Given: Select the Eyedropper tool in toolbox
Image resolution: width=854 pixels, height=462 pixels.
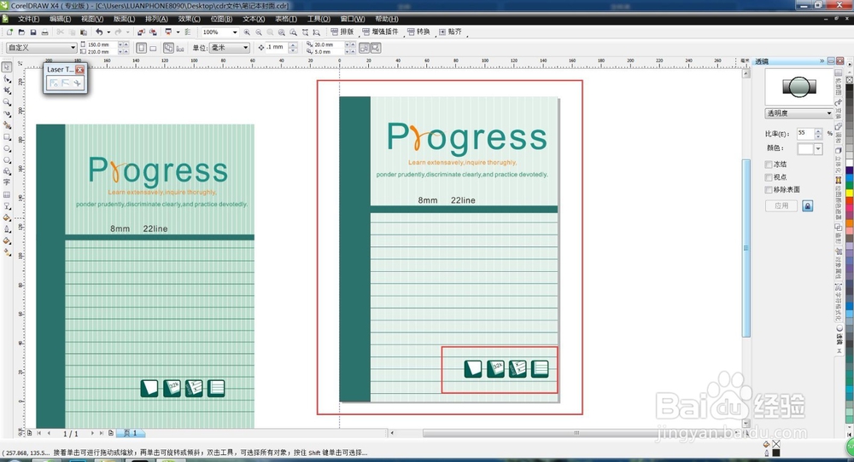Looking at the screenshot, I should click(x=7, y=217).
